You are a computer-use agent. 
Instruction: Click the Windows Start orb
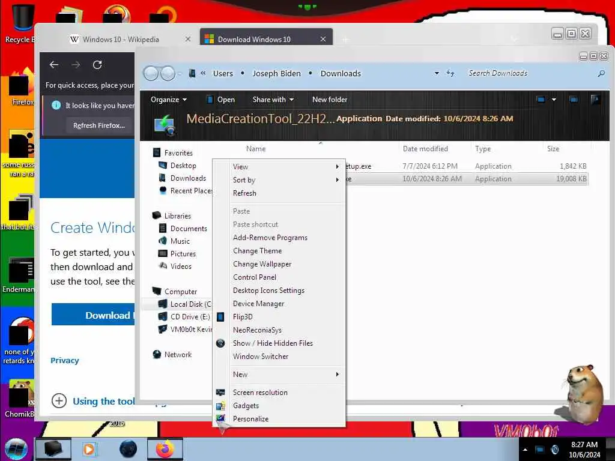pos(16,449)
